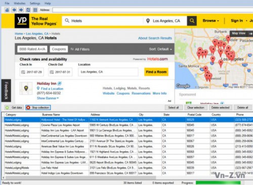
Task: Click the horizontal scrollbar under the data grid
Action: (80, 177)
